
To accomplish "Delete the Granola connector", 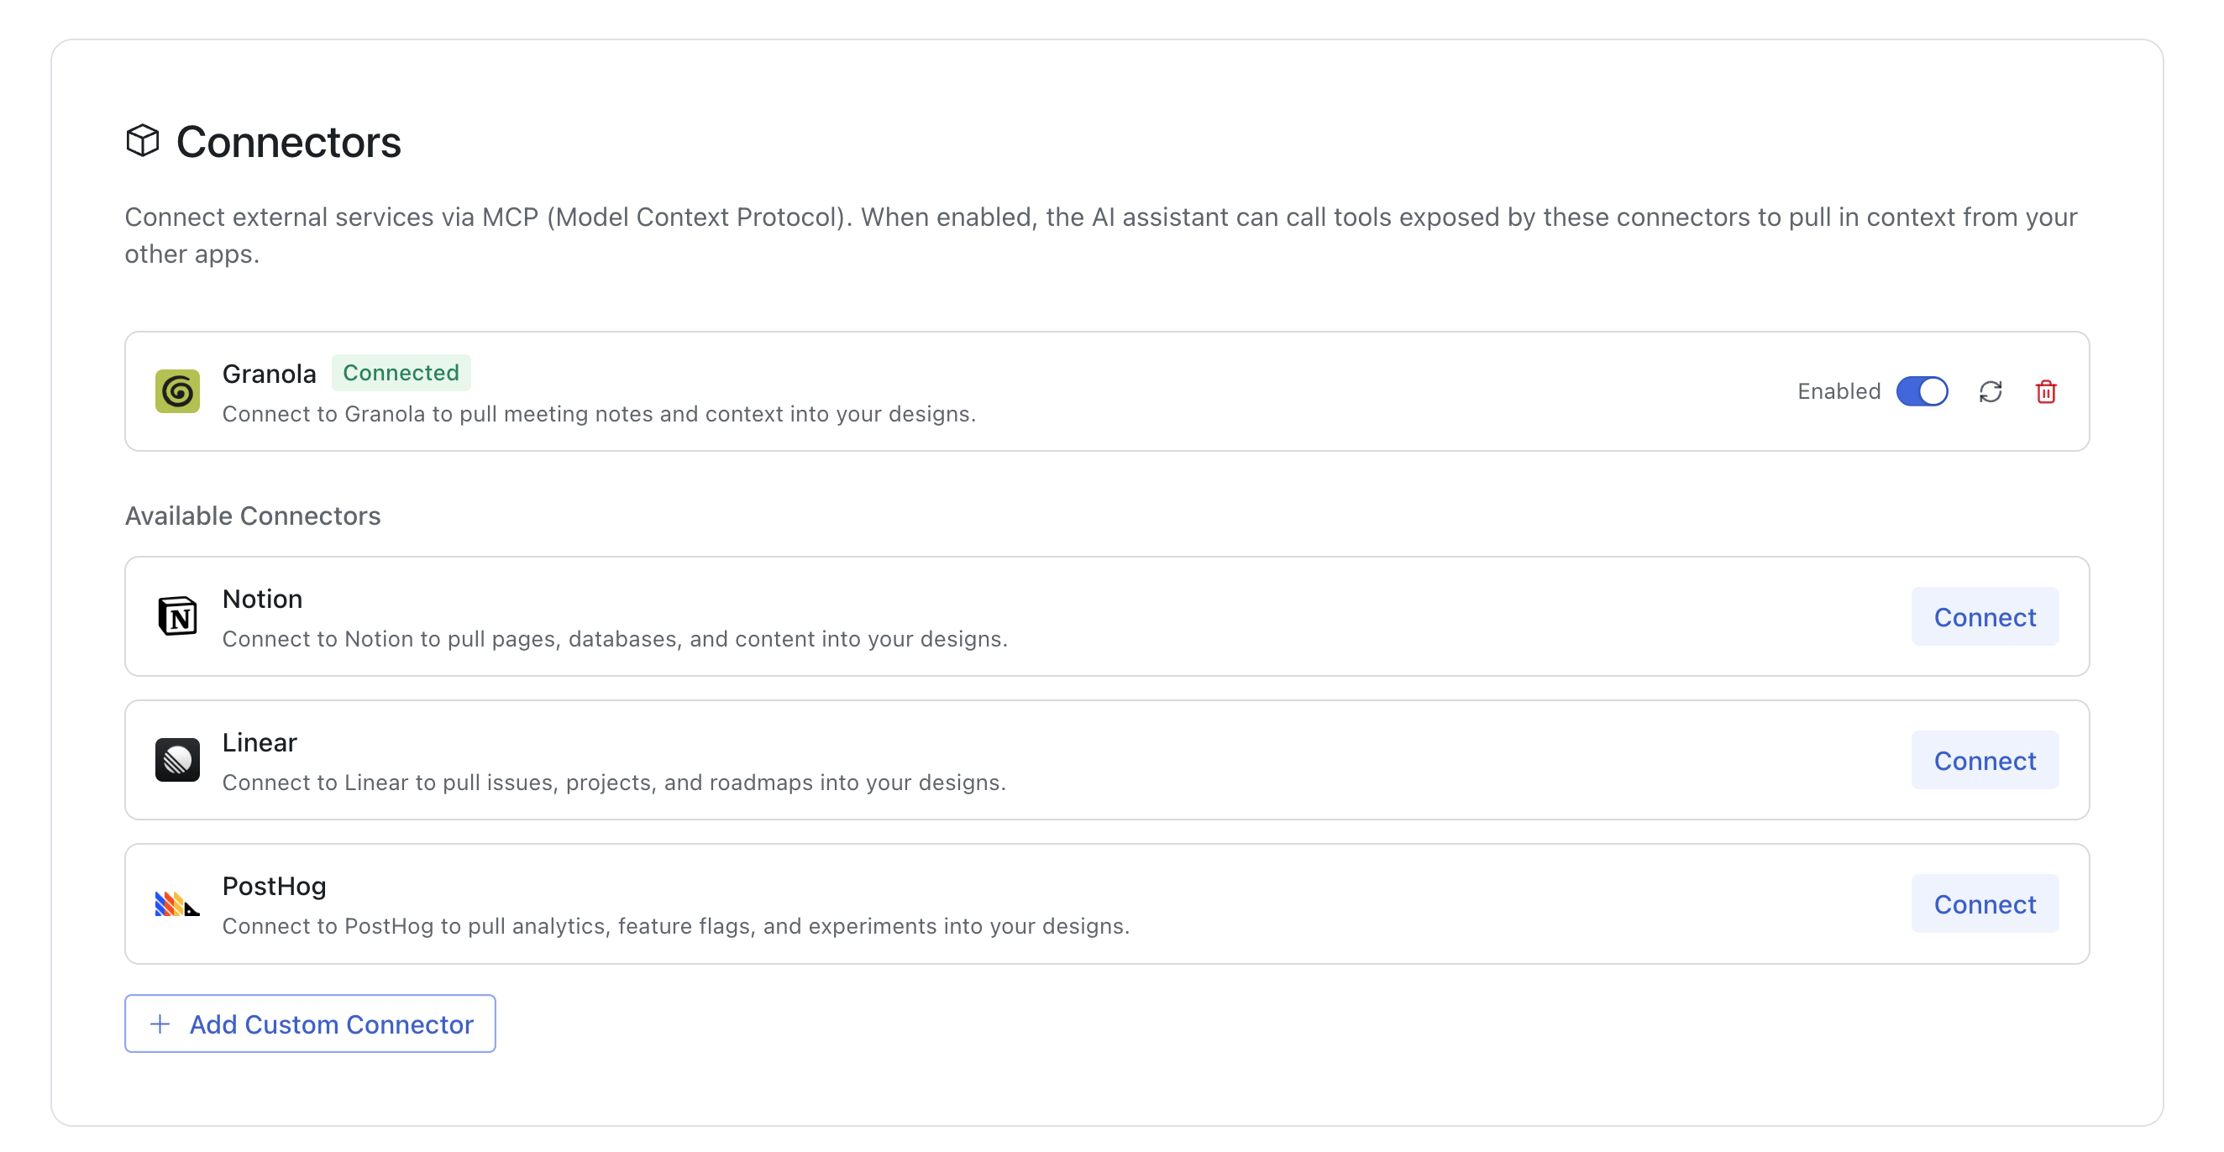I will [x=2045, y=392].
